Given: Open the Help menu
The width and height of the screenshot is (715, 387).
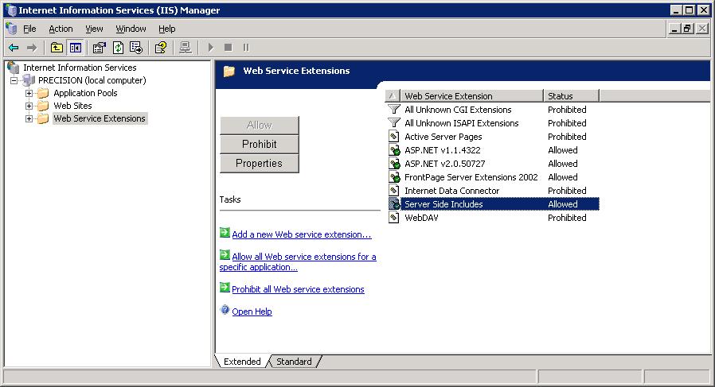Looking at the screenshot, I should point(167,29).
